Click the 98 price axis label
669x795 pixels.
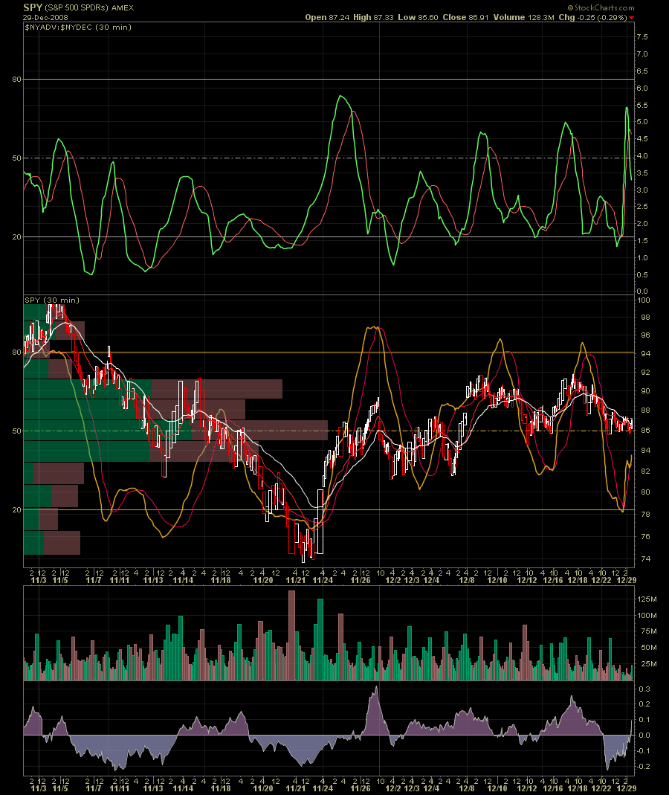[645, 318]
